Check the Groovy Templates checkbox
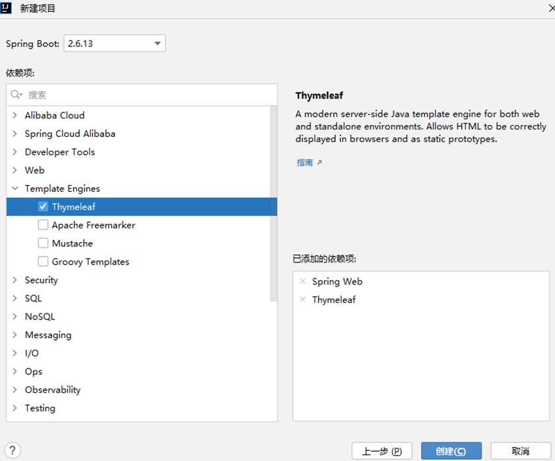This screenshot has width=555, height=461. 43,261
